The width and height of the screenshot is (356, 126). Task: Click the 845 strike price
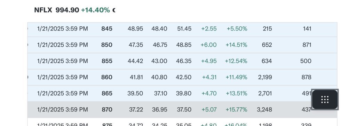107,29
